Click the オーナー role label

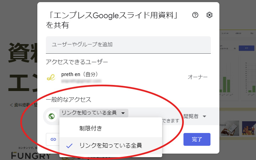tap(198, 77)
